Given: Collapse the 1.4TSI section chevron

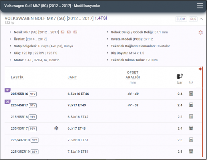Looking at the screenshot, I should coord(201,19).
